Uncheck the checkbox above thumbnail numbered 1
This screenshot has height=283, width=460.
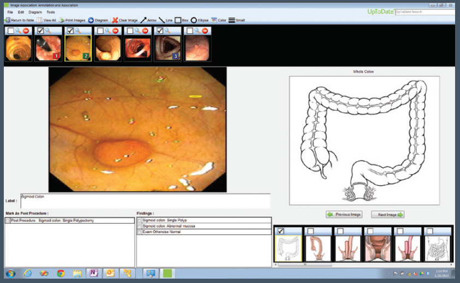41,31
